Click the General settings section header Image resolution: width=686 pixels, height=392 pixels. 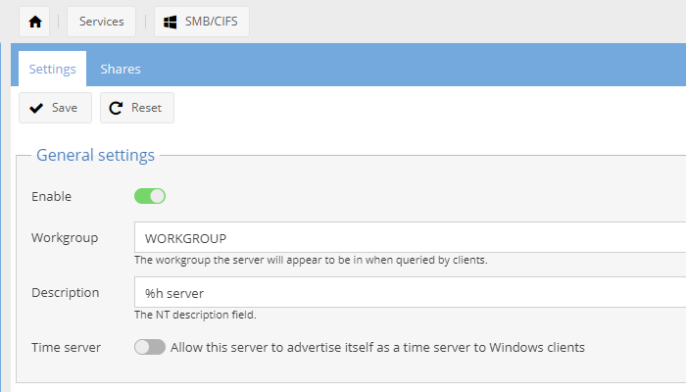pos(95,155)
